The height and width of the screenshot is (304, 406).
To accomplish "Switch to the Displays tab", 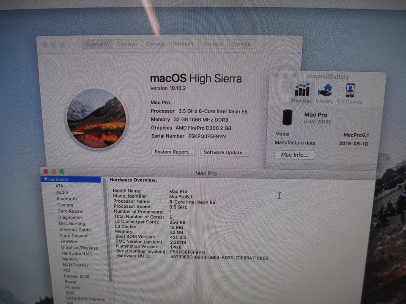I will click(x=126, y=44).
